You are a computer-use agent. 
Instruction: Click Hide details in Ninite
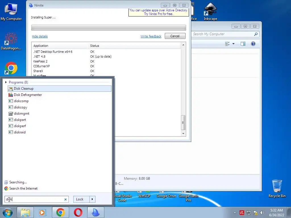coord(40,36)
